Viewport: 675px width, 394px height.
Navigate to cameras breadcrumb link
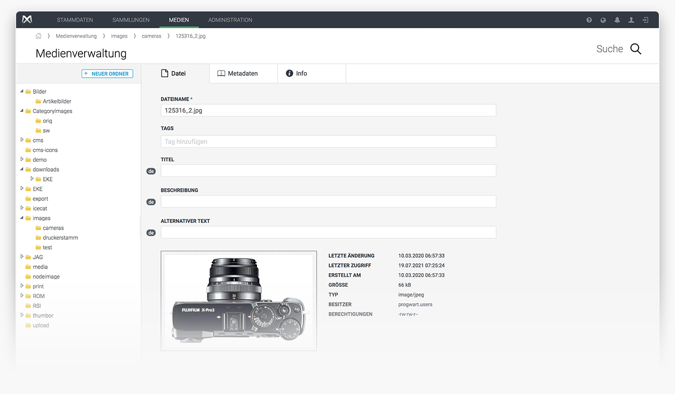151,36
